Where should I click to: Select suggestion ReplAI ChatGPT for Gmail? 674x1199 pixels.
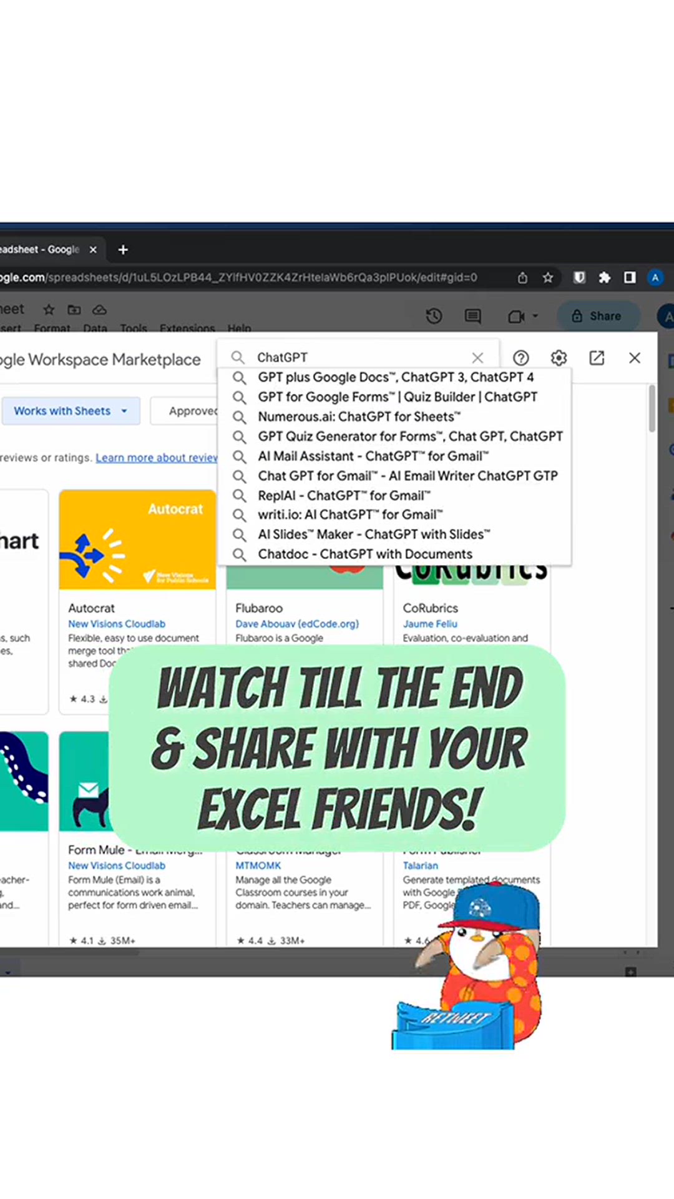pos(394,495)
